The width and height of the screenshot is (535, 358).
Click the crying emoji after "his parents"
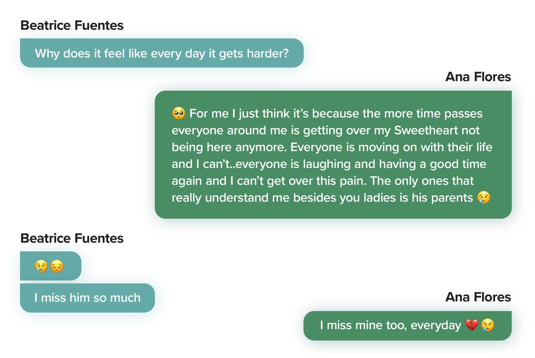(483, 198)
